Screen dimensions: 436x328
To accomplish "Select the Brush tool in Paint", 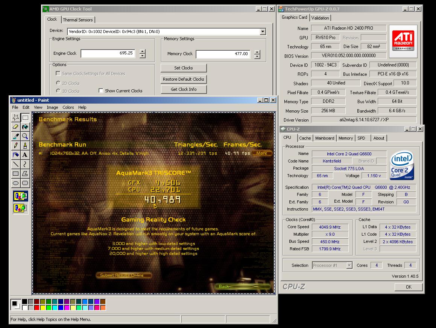I will point(25,145).
